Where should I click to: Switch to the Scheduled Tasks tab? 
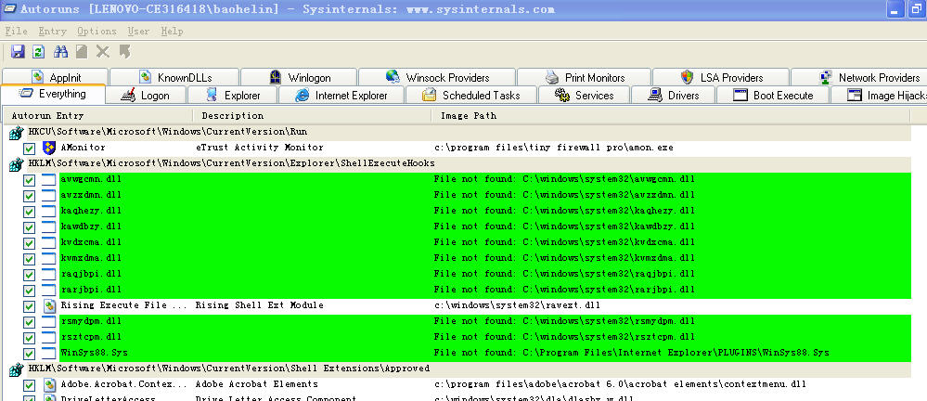(471, 96)
